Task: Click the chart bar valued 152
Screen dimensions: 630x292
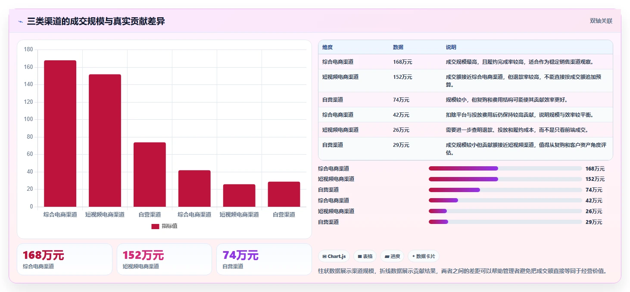Action: [105, 140]
